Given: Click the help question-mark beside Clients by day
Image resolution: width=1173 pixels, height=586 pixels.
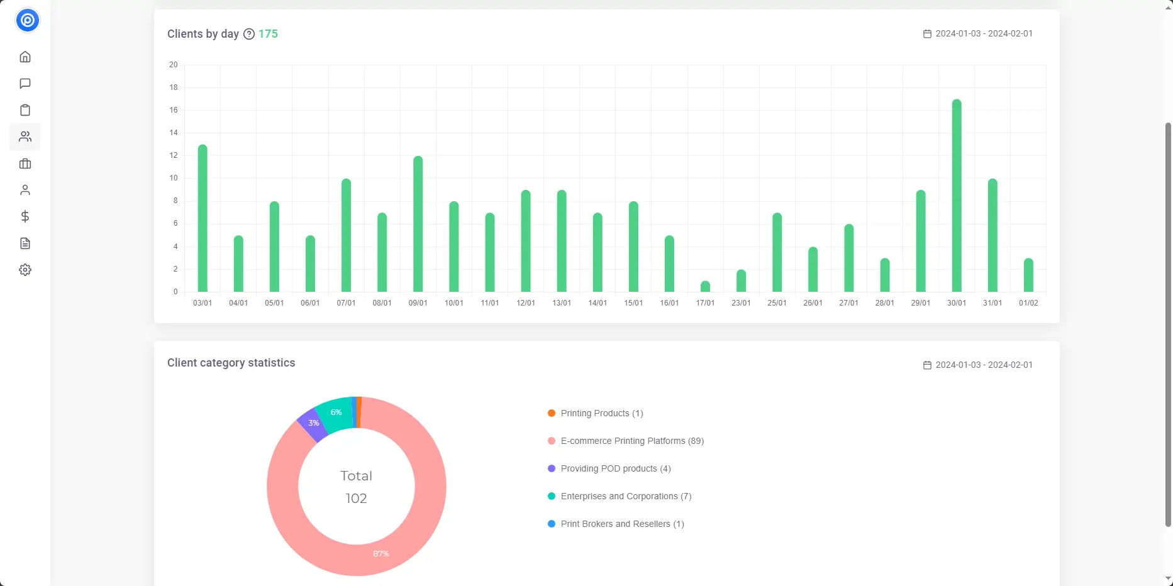Looking at the screenshot, I should (249, 35).
